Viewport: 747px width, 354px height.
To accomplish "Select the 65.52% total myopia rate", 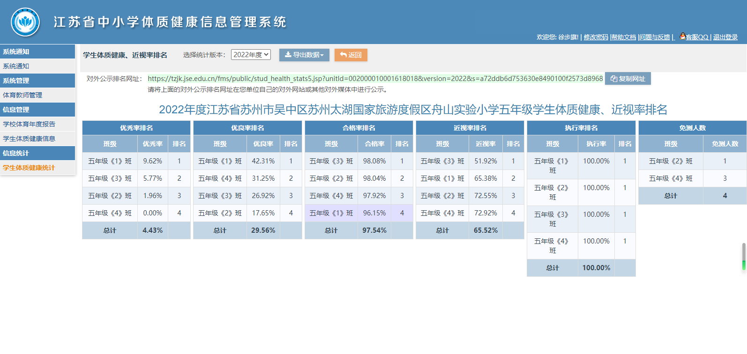I will 486,230.
